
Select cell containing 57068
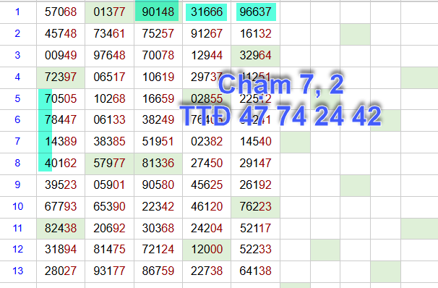click(x=61, y=12)
